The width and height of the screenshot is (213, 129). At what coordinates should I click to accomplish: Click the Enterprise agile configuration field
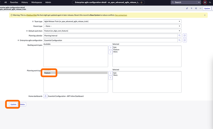pos(110,40)
